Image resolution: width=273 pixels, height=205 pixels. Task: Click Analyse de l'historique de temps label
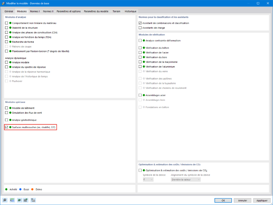[30, 76]
